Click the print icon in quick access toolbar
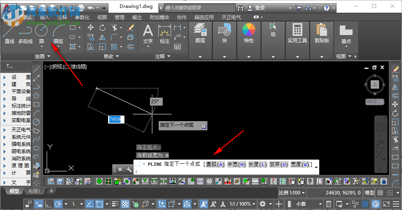The width and height of the screenshot is (402, 210). (81, 8)
